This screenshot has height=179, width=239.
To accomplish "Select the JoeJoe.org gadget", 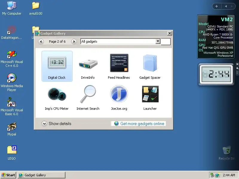I will click(119, 98).
